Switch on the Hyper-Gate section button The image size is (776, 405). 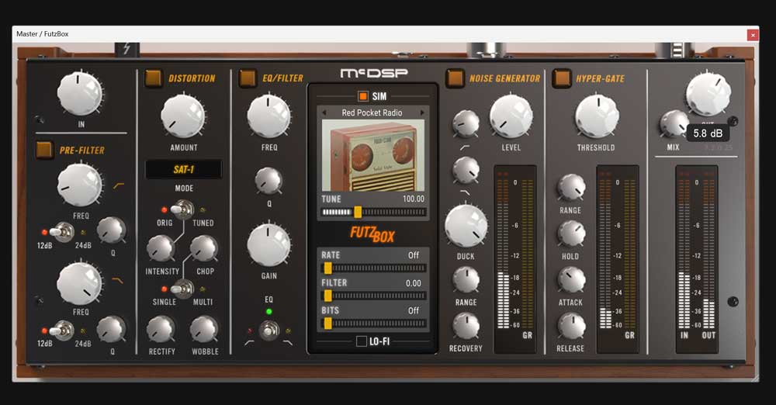[561, 78]
